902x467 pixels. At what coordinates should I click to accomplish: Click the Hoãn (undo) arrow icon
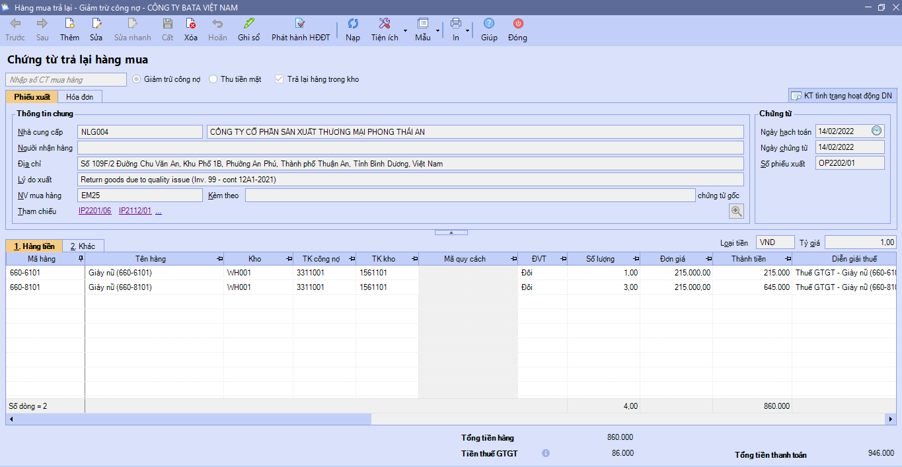coord(217,24)
